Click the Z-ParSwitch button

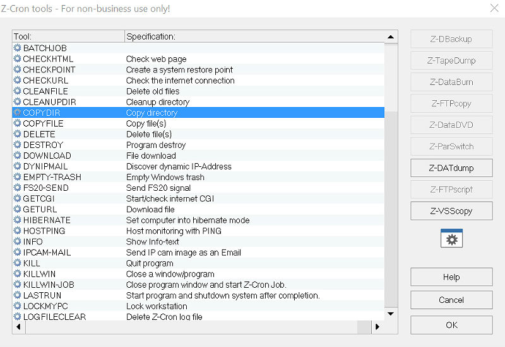pos(451,146)
